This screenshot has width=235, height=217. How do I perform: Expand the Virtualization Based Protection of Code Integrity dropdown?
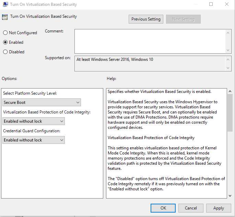click(x=34, y=121)
